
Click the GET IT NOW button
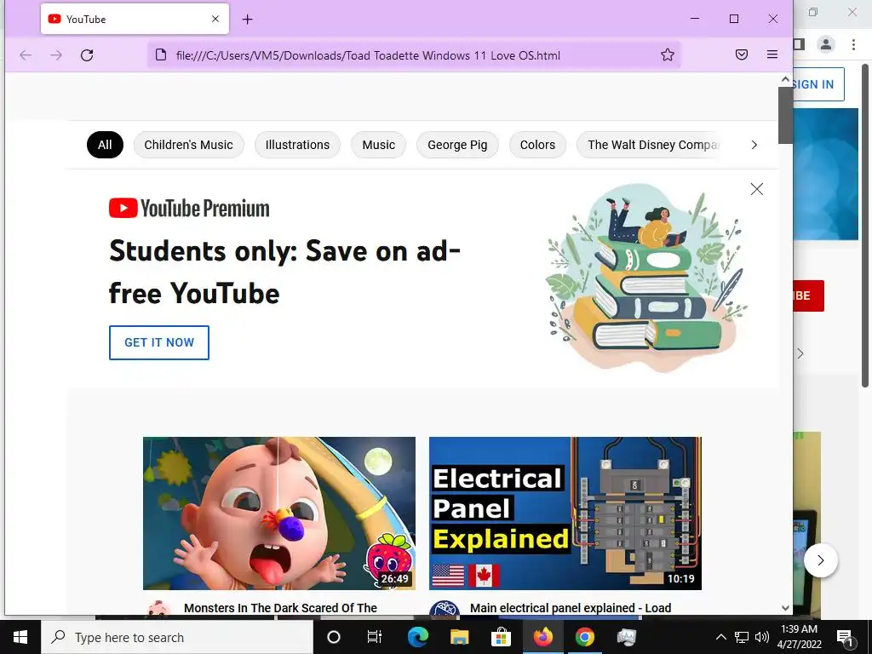point(159,342)
